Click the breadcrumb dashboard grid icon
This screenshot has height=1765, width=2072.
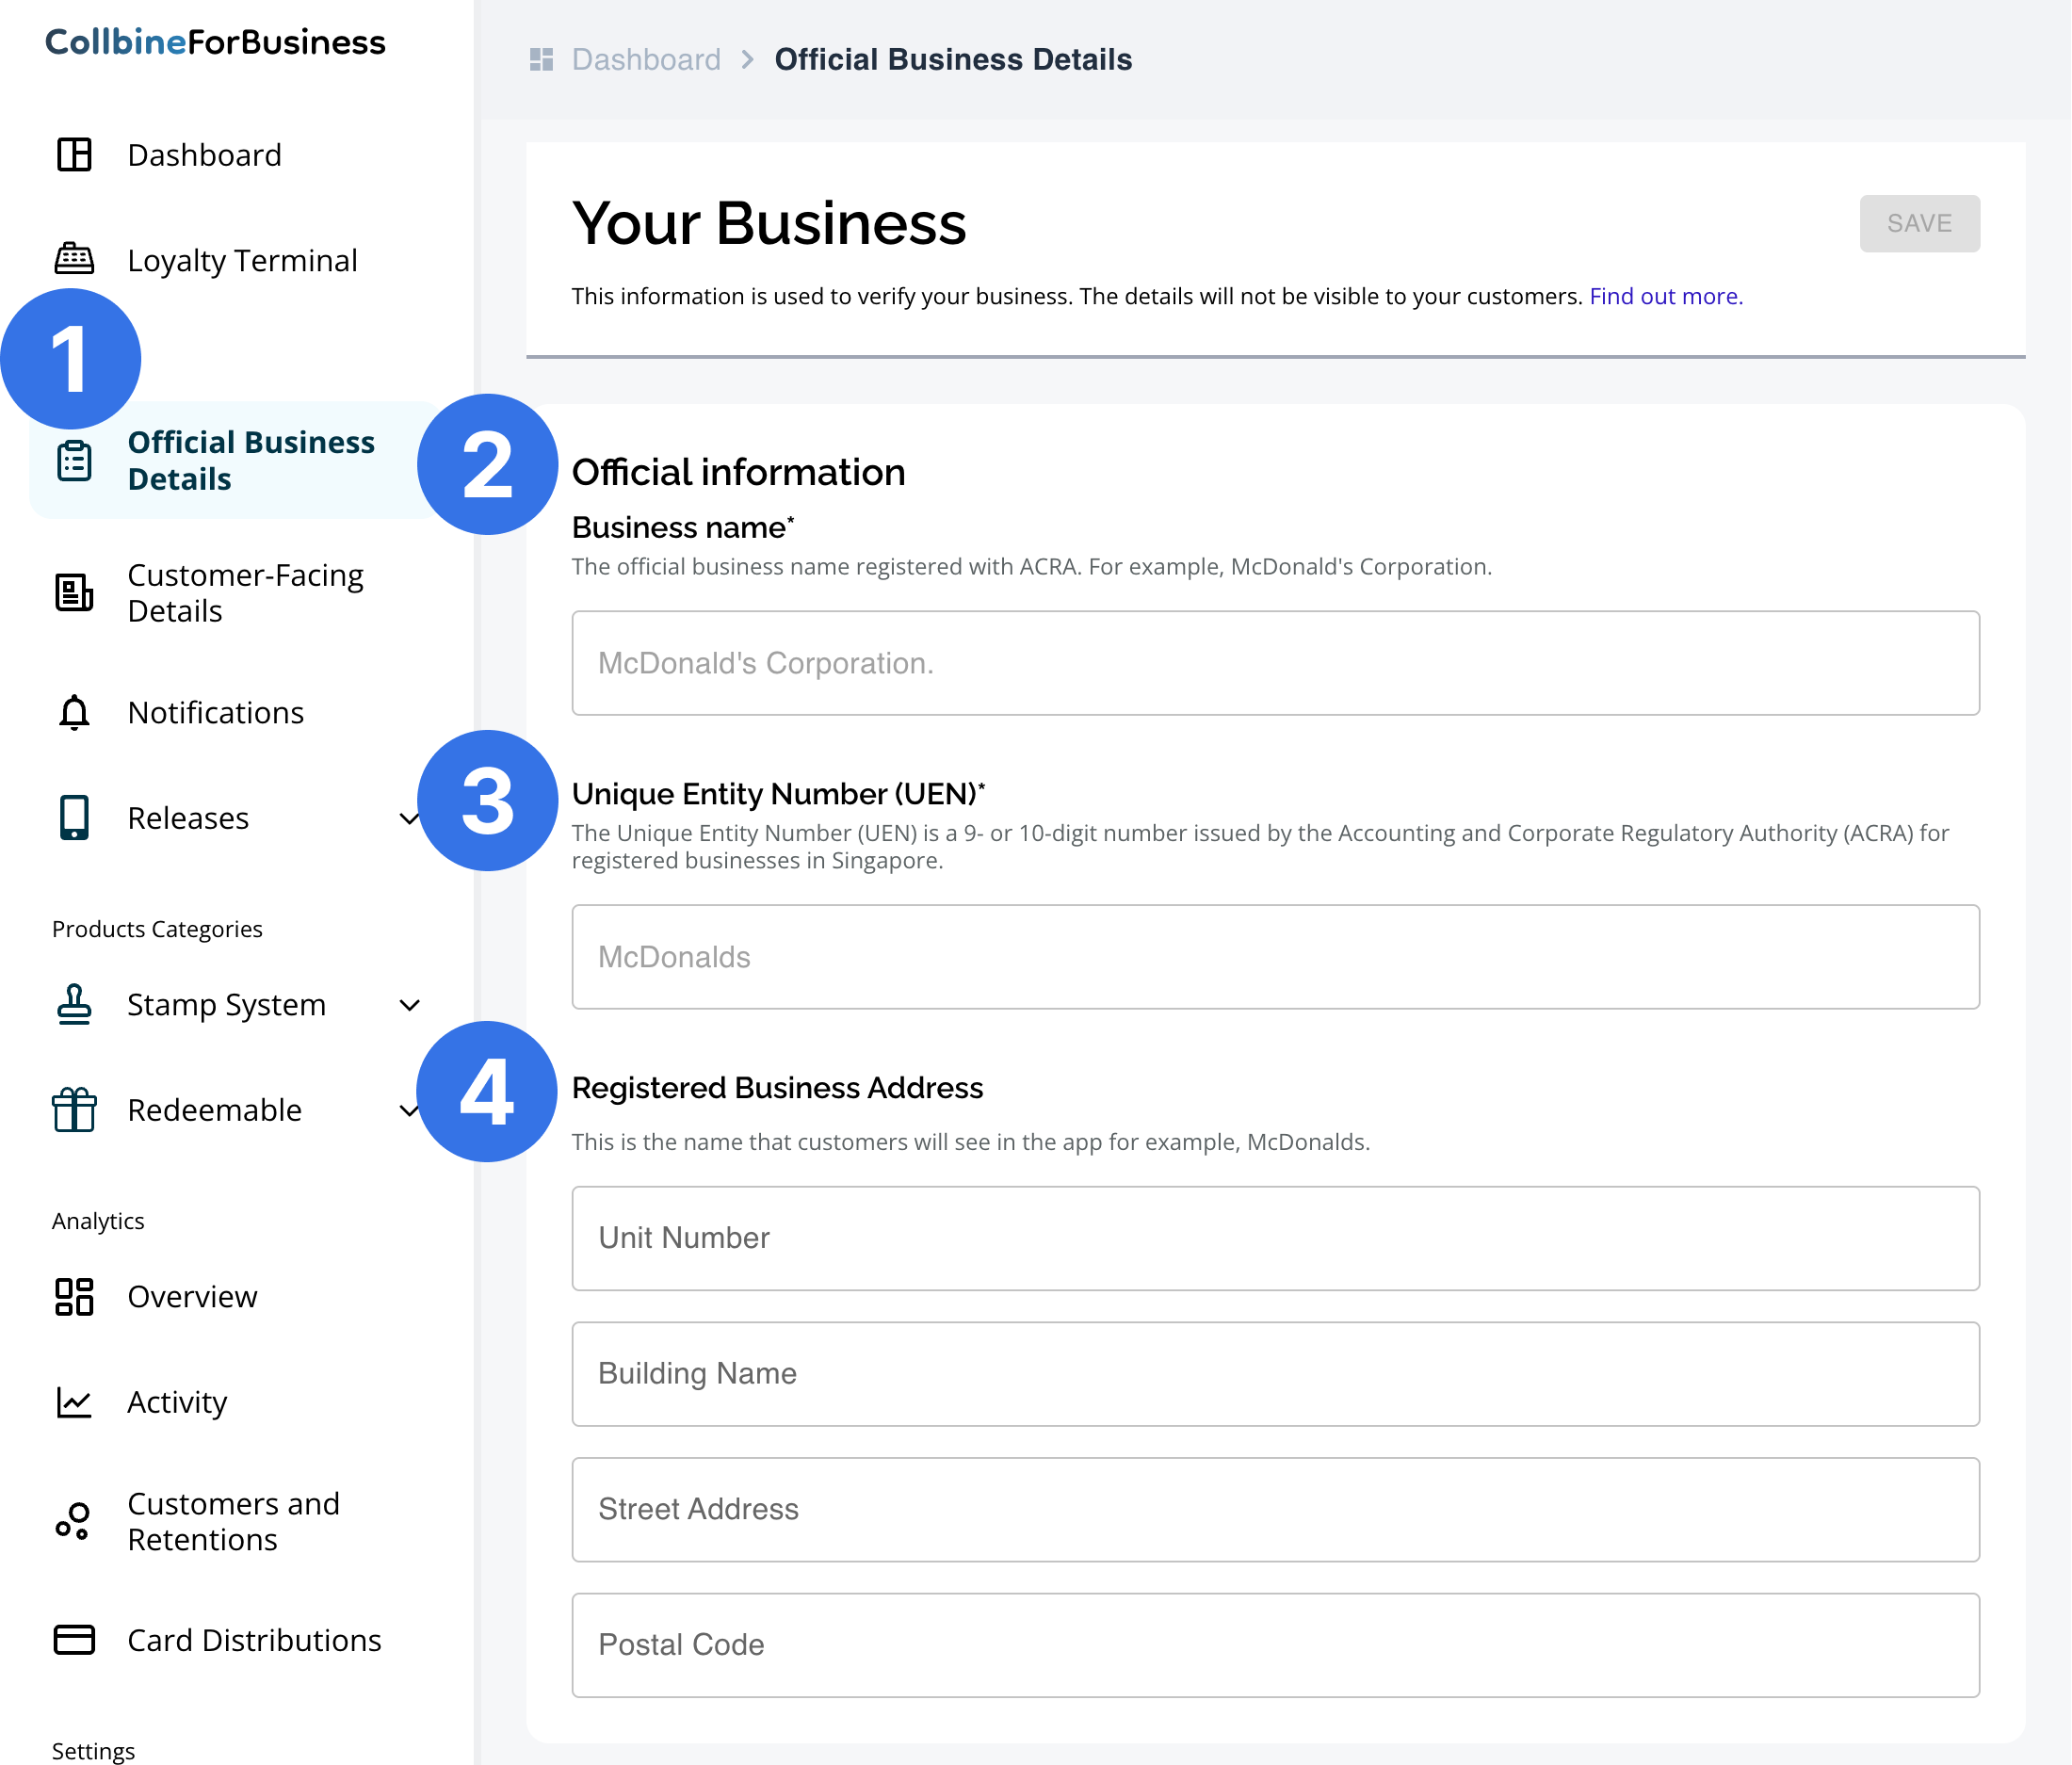point(541,60)
